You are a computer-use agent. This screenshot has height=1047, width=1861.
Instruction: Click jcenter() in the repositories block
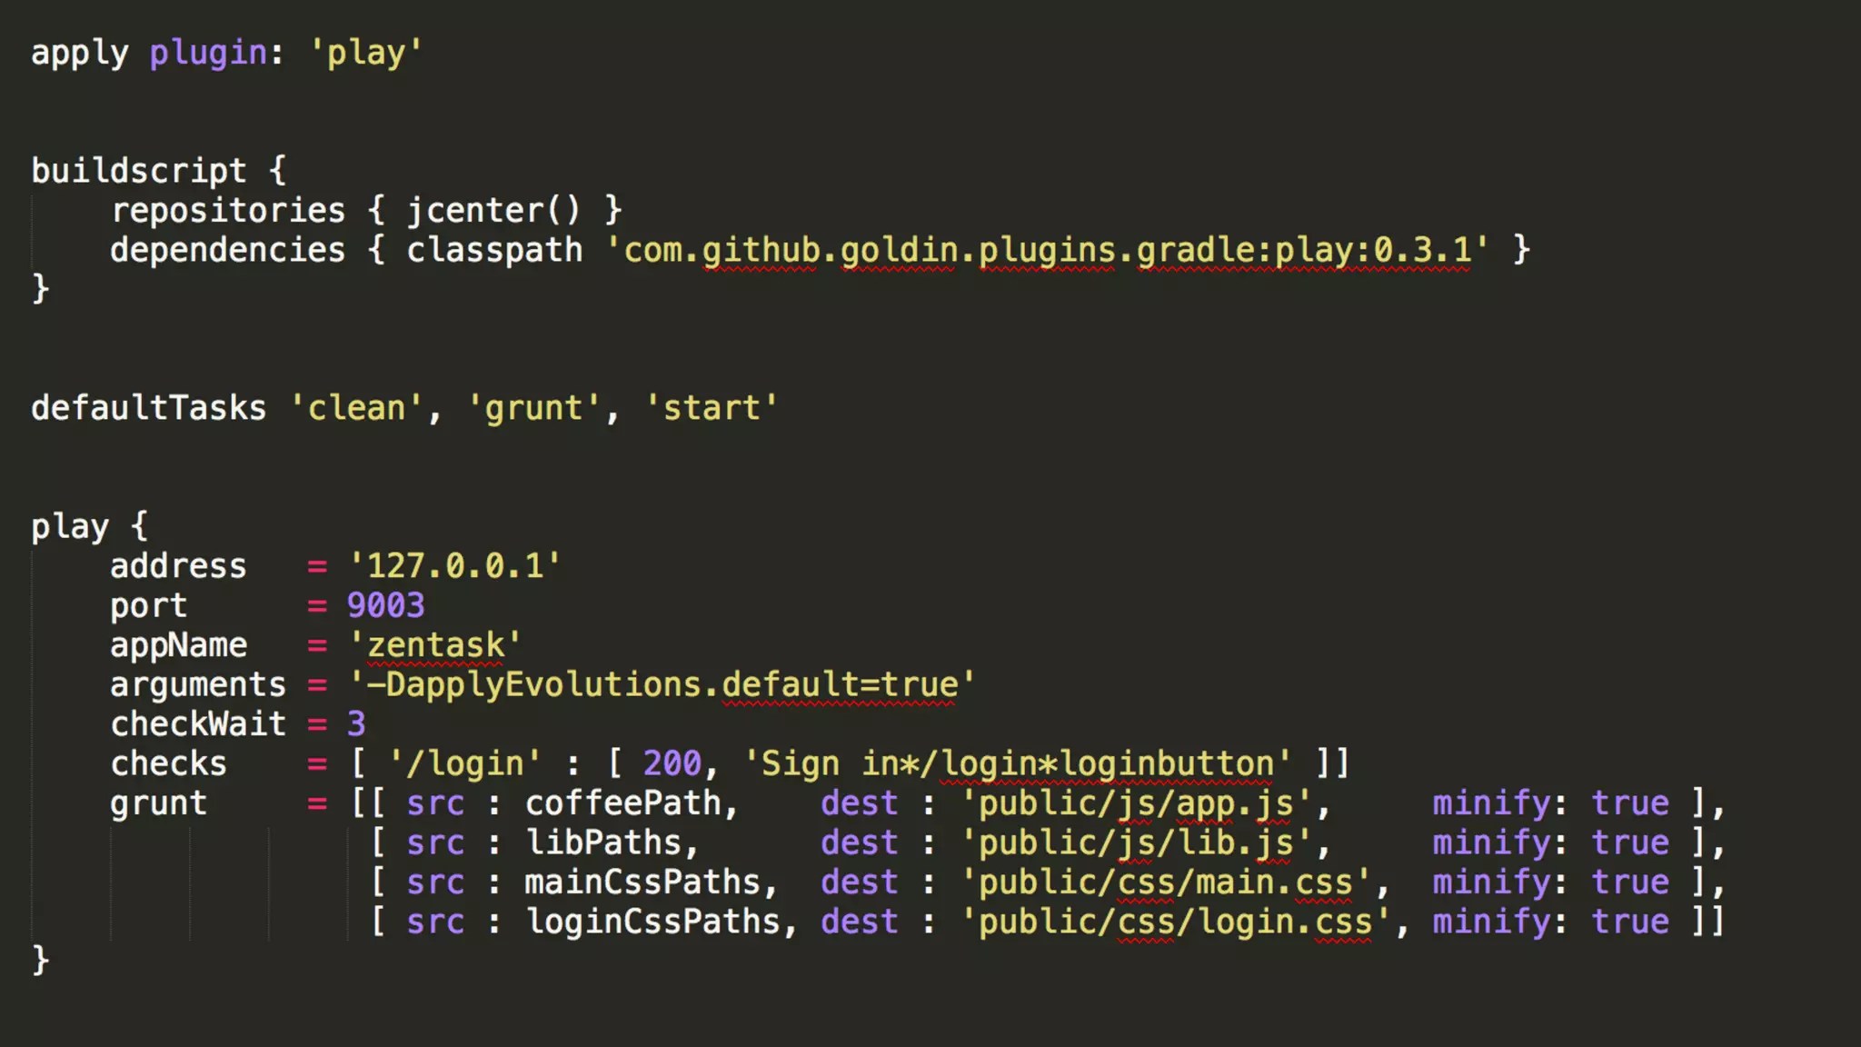coord(493,211)
